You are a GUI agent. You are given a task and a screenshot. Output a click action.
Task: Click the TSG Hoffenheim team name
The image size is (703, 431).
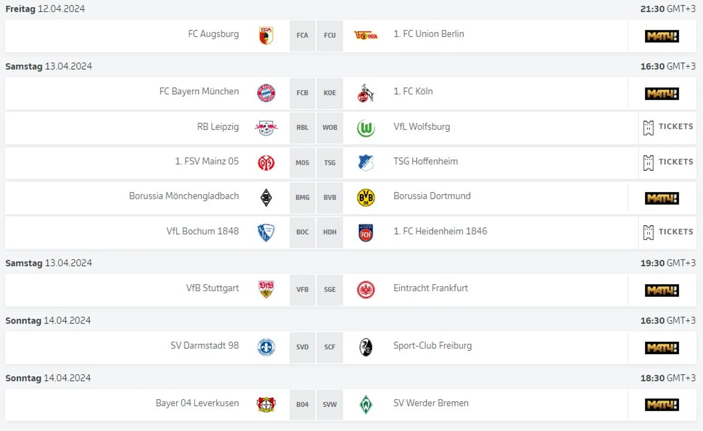426,161
